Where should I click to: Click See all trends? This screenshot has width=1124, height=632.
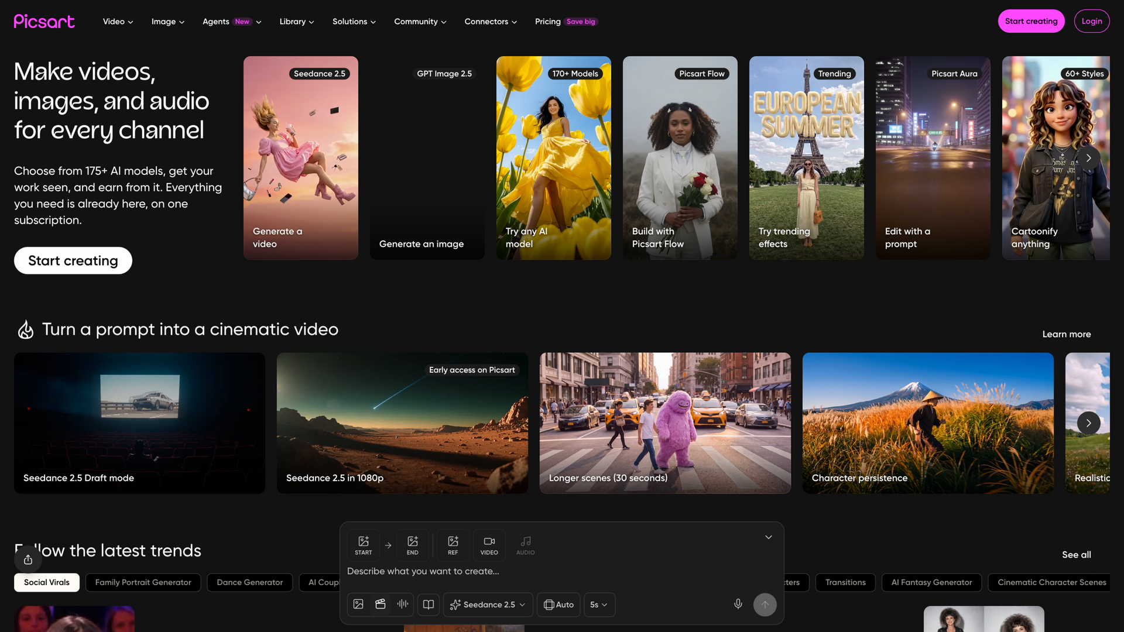pyautogui.click(x=1077, y=555)
